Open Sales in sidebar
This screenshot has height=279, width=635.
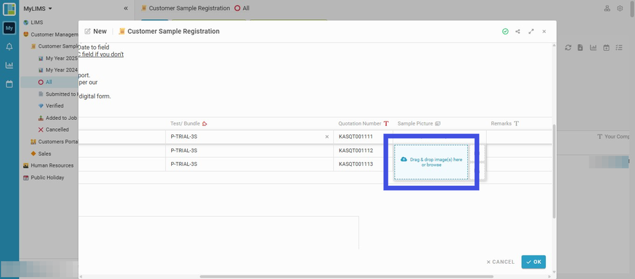(44, 154)
